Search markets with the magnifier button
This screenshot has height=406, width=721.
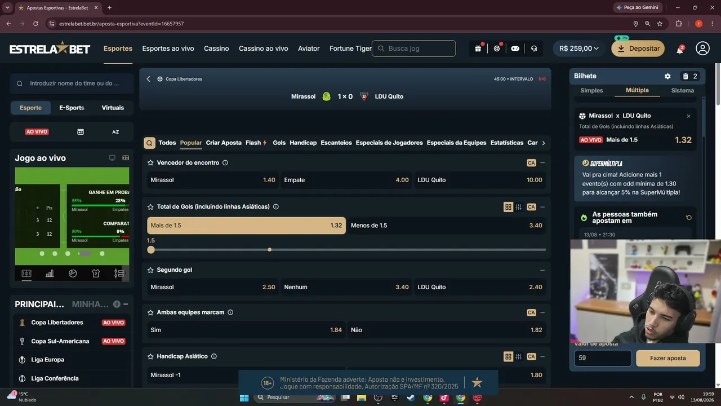[149, 143]
